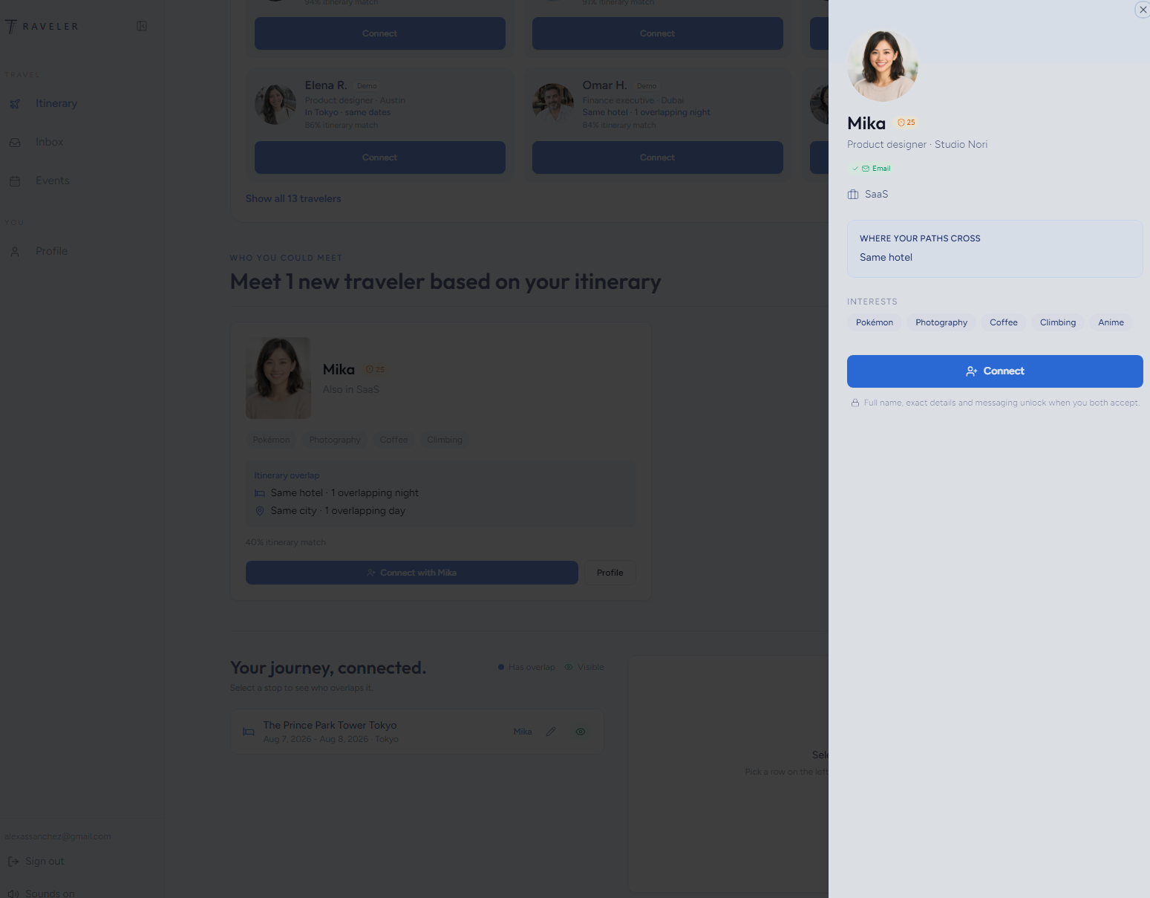The height and width of the screenshot is (898, 1150).
Task: Click the 25 badge beside Mika in the side panel
Action: (906, 123)
